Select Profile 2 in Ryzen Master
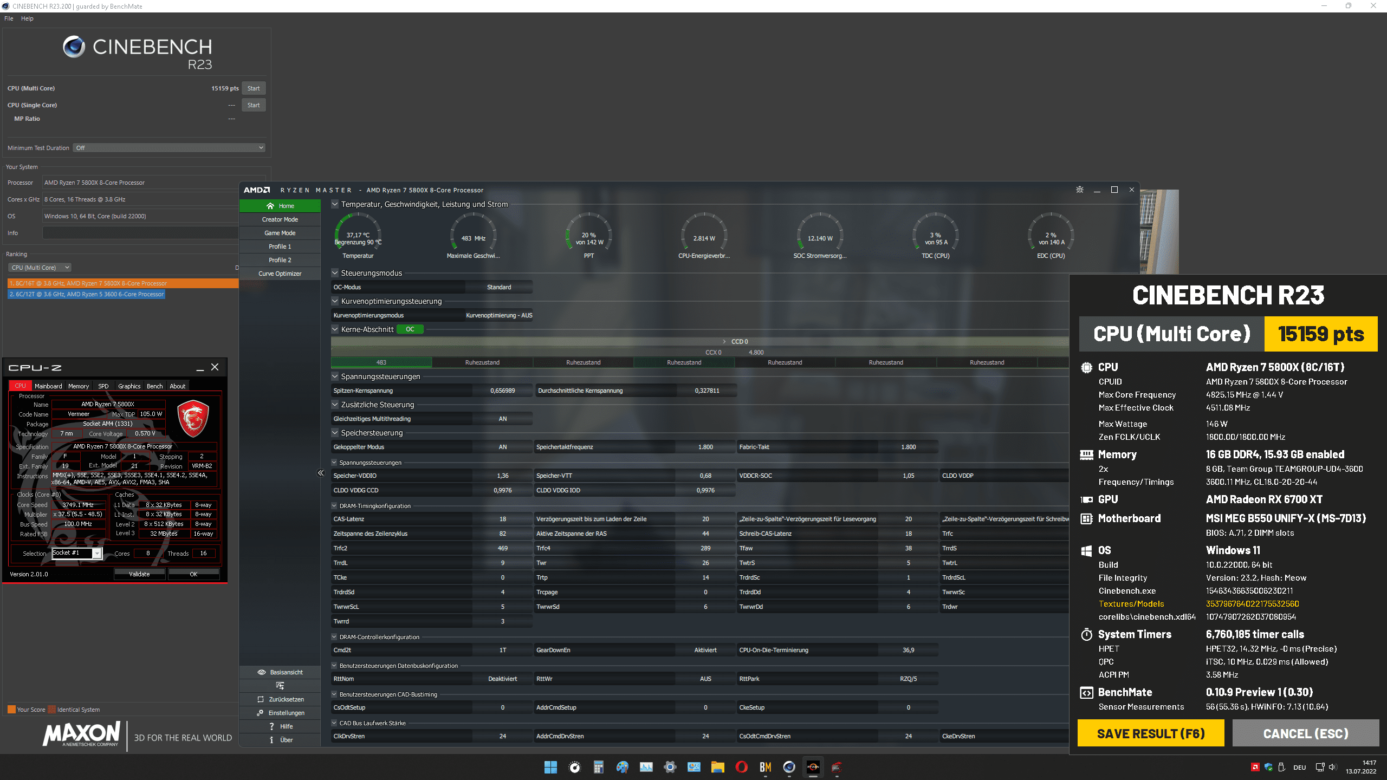1387x780 pixels. (280, 260)
